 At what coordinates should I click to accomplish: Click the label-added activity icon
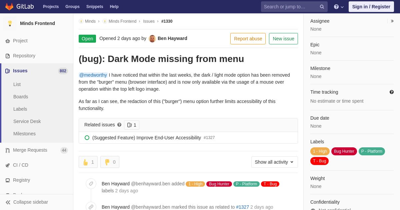tap(91, 184)
